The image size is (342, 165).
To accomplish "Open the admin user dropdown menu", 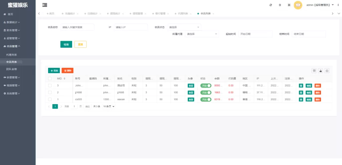I will click(x=320, y=5).
